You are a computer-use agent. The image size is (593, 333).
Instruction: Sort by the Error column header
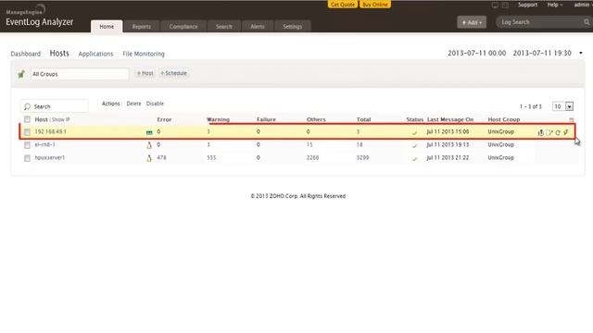pyautogui.click(x=164, y=119)
